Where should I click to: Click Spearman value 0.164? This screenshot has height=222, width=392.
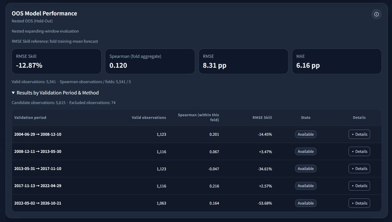tap(214, 203)
